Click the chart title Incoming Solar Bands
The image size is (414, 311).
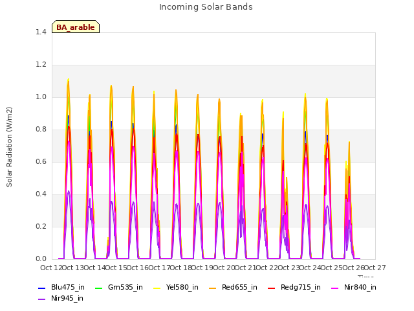click(206, 7)
